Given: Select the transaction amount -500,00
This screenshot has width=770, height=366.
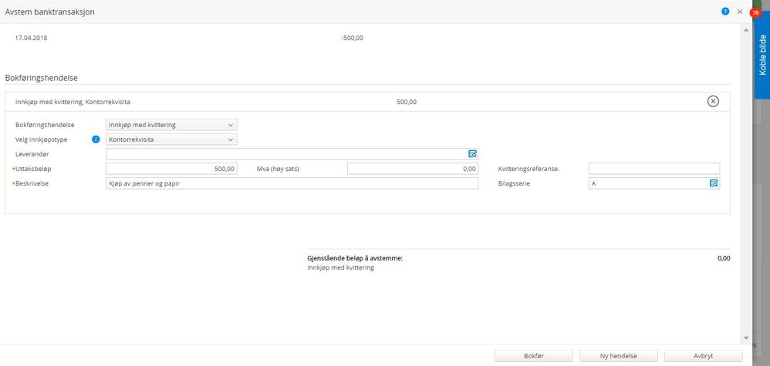Looking at the screenshot, I should (x=352, y=38).
